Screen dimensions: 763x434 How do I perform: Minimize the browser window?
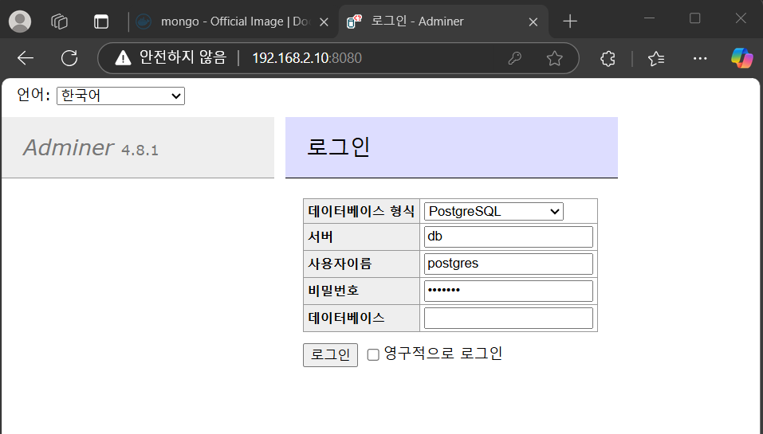(649, 18)
